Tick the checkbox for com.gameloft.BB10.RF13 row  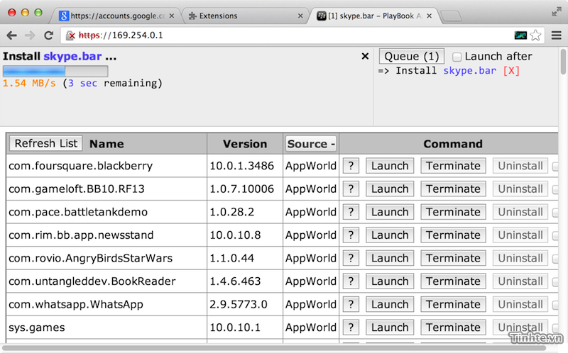pyautogui.click(x=555, y=189)
